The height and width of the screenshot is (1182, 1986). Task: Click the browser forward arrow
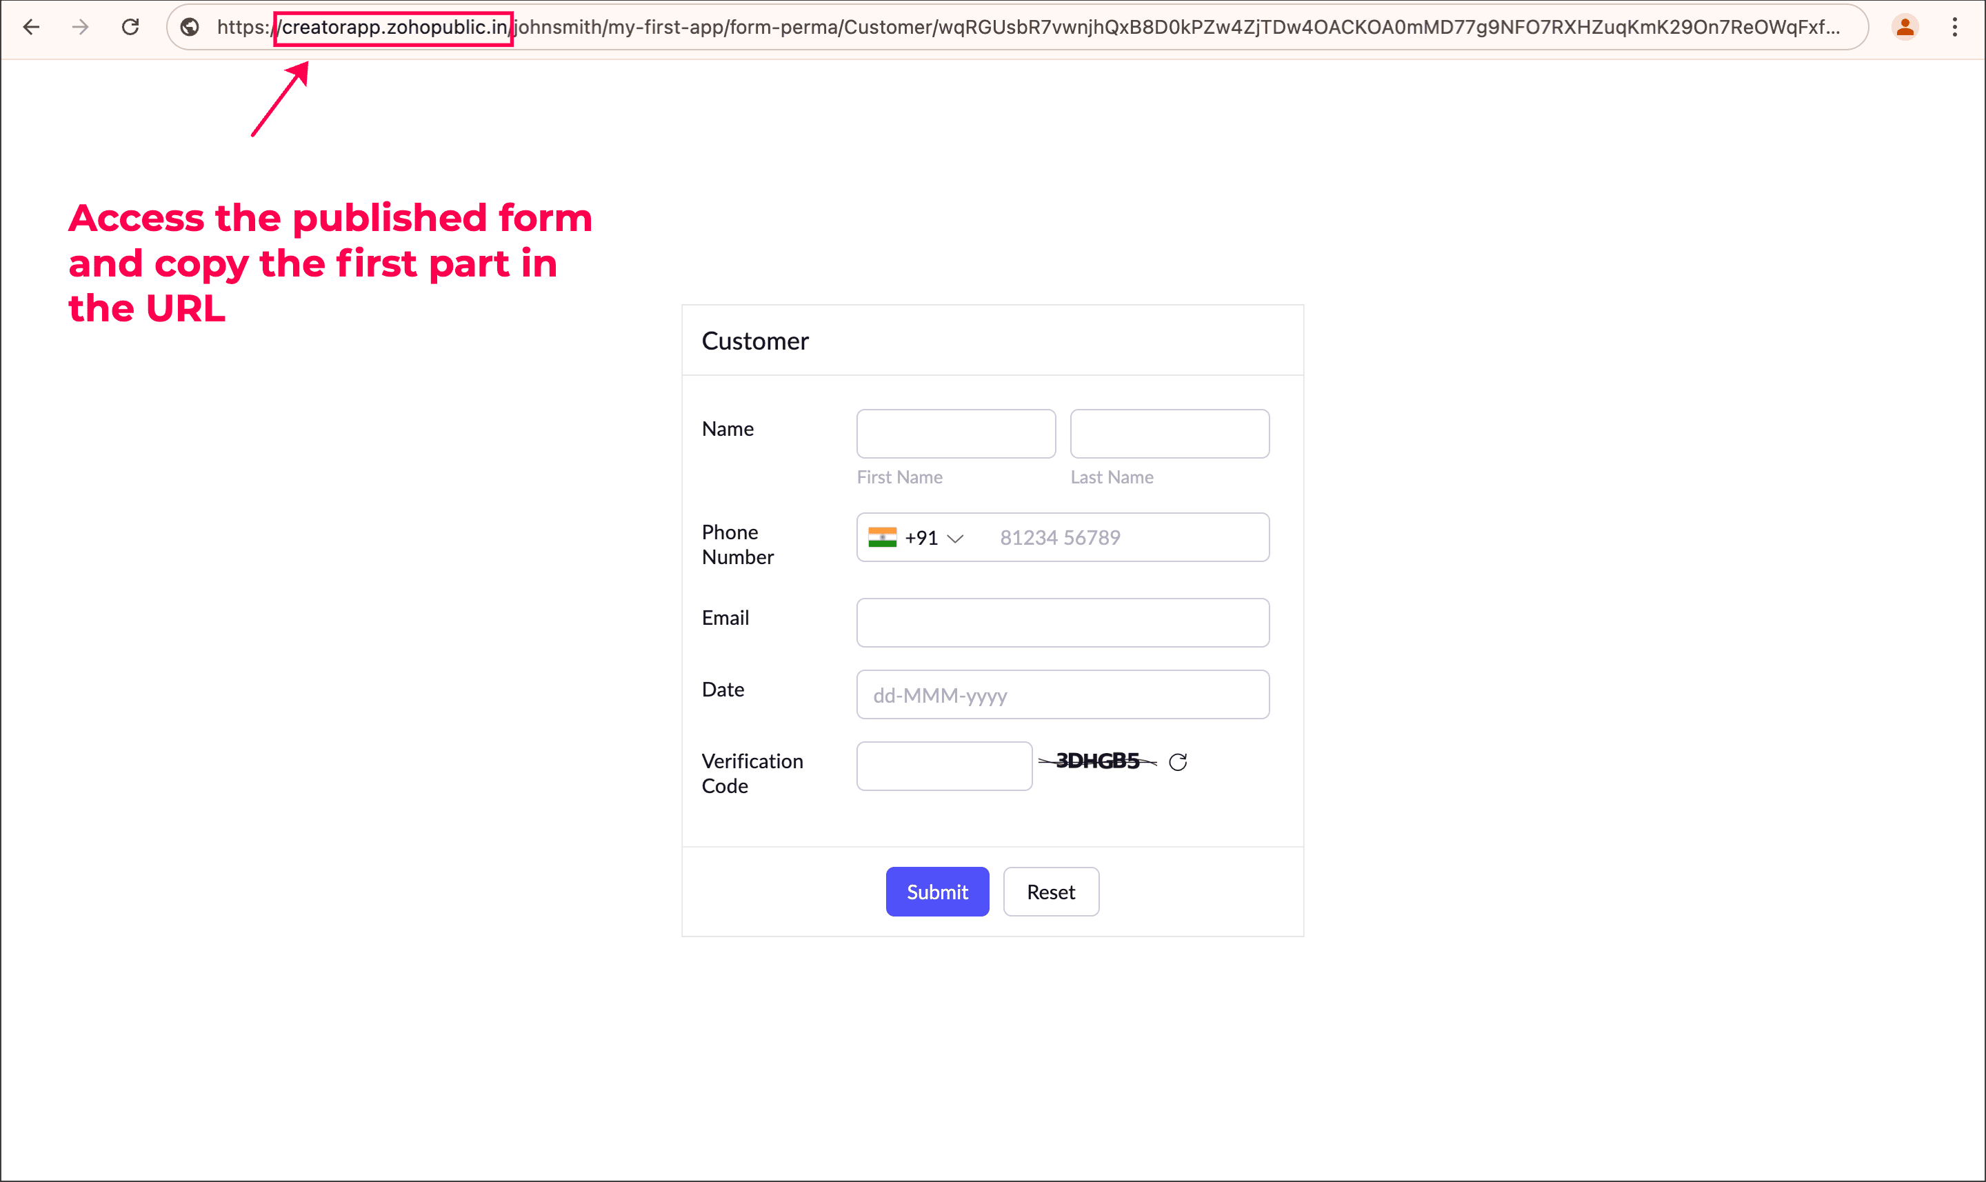81,27
